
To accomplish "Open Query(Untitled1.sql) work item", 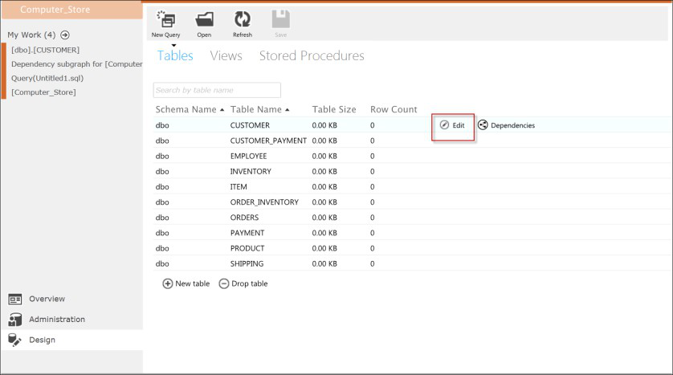I will click(47, 79).
